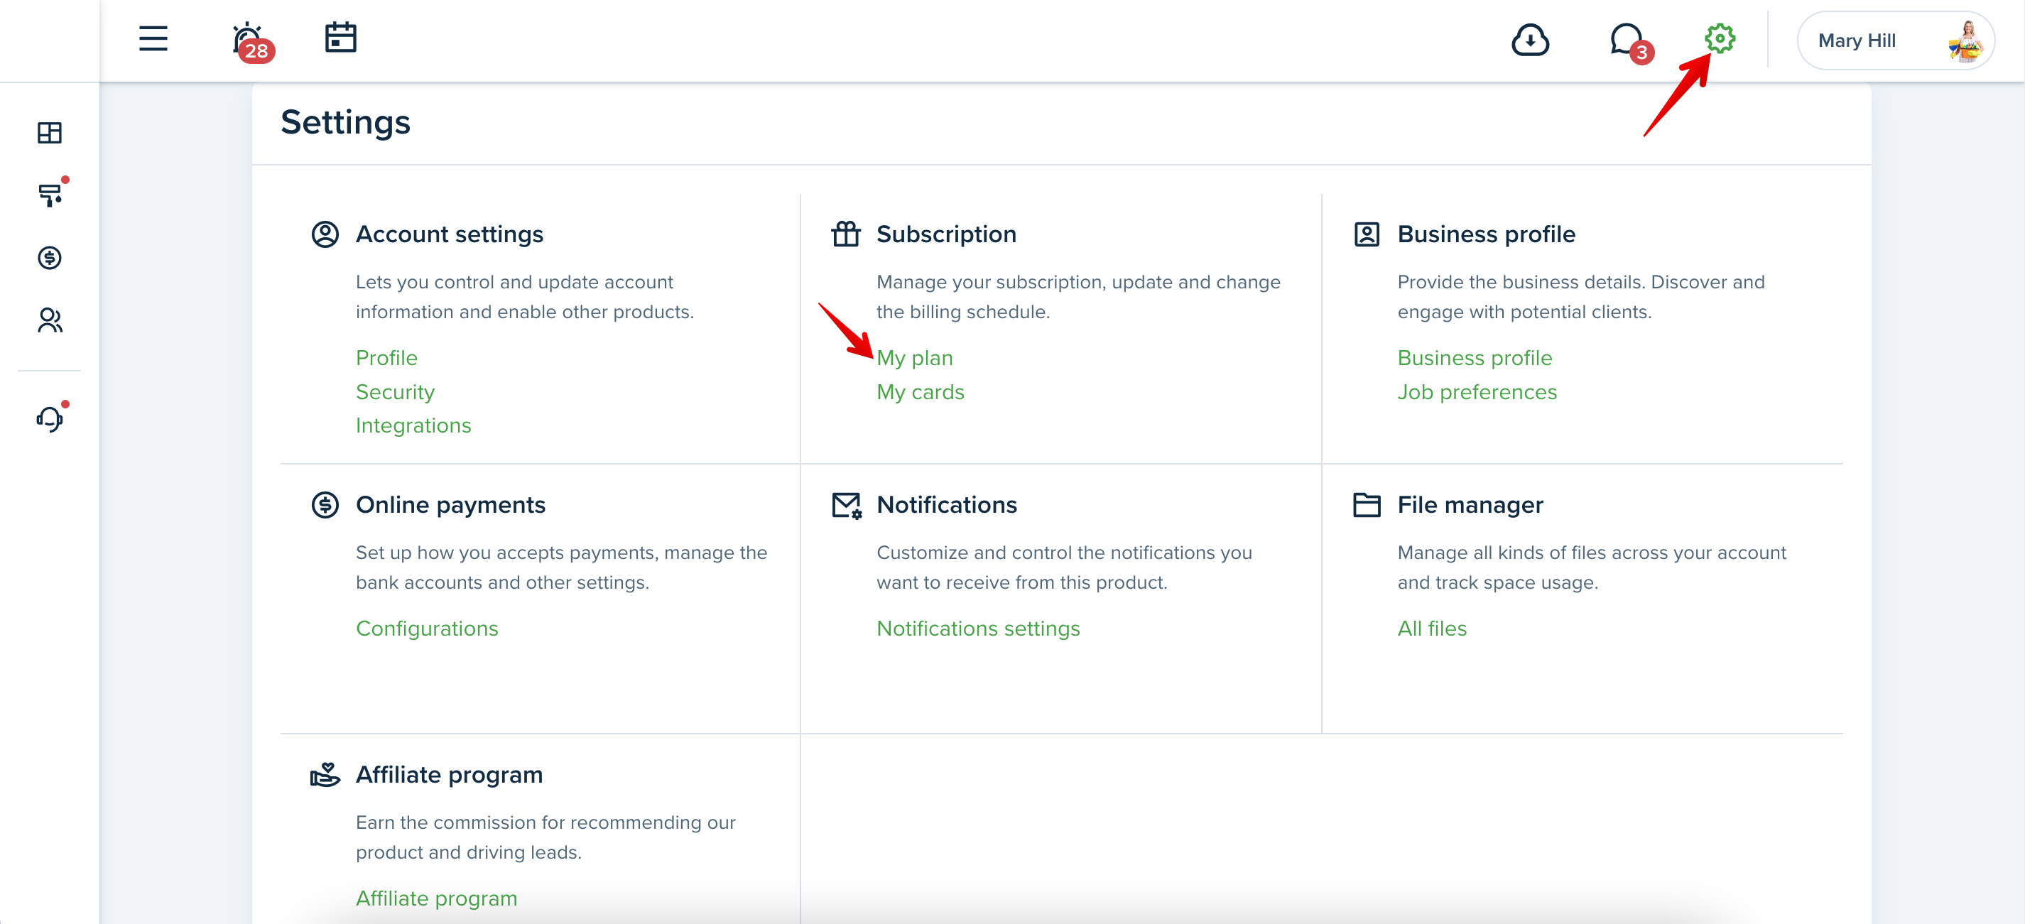Click the Subscription heading
Image resolution: width=2025 pixels, height=924 pixels.
pyautogui.click(x=947, y=234)
